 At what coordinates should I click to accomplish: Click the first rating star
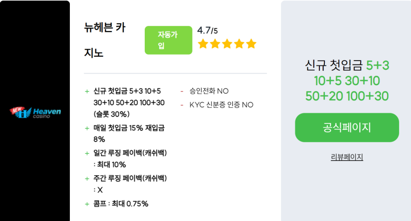coord(203,44)
